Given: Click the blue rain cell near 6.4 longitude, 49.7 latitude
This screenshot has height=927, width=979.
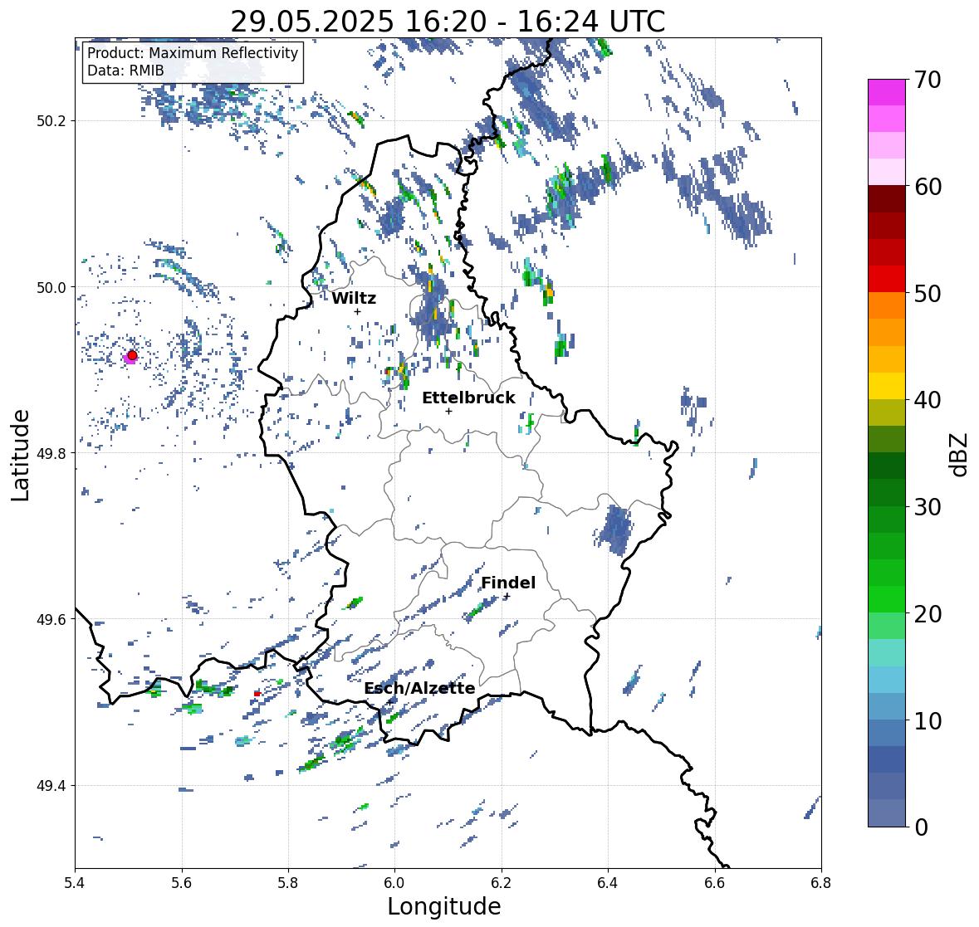Looking at the screenshot, I should 614,529.
